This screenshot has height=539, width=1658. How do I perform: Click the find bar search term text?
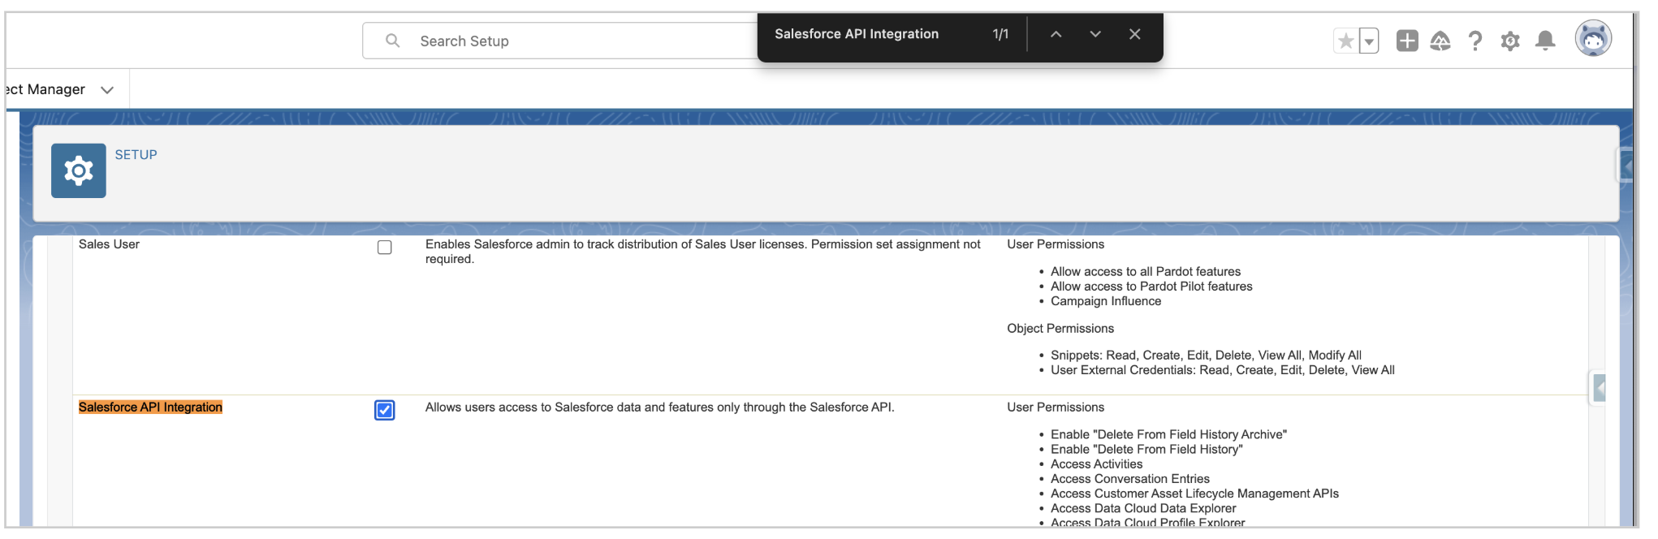tap(857, 34)
